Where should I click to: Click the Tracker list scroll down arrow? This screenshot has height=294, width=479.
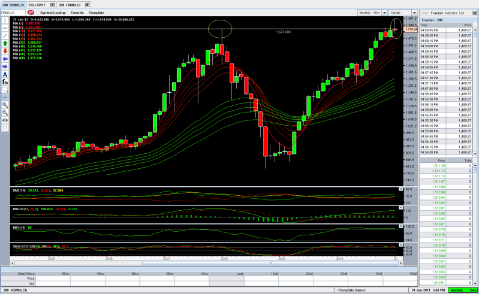click(x=475, y=154)
